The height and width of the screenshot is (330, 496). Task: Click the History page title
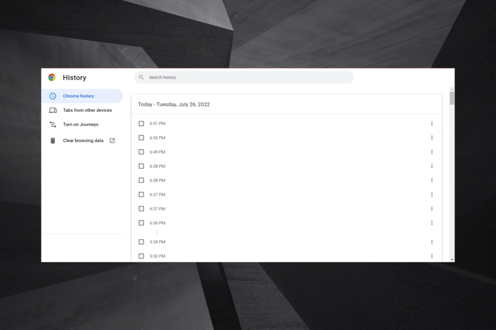tap(74, 77)
